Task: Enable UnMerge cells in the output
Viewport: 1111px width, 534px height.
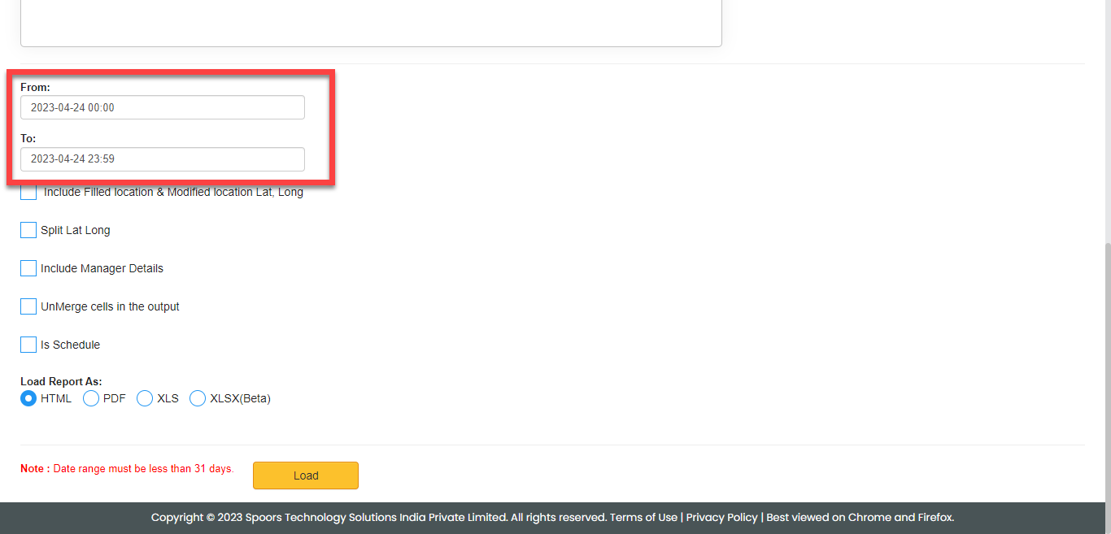Action: click(28, 306)
